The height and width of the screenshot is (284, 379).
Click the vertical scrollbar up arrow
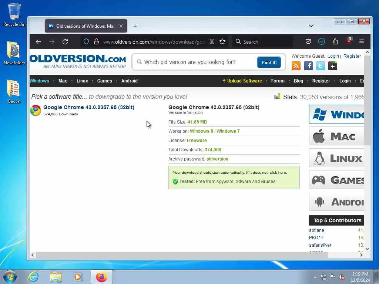pos(368,52)
